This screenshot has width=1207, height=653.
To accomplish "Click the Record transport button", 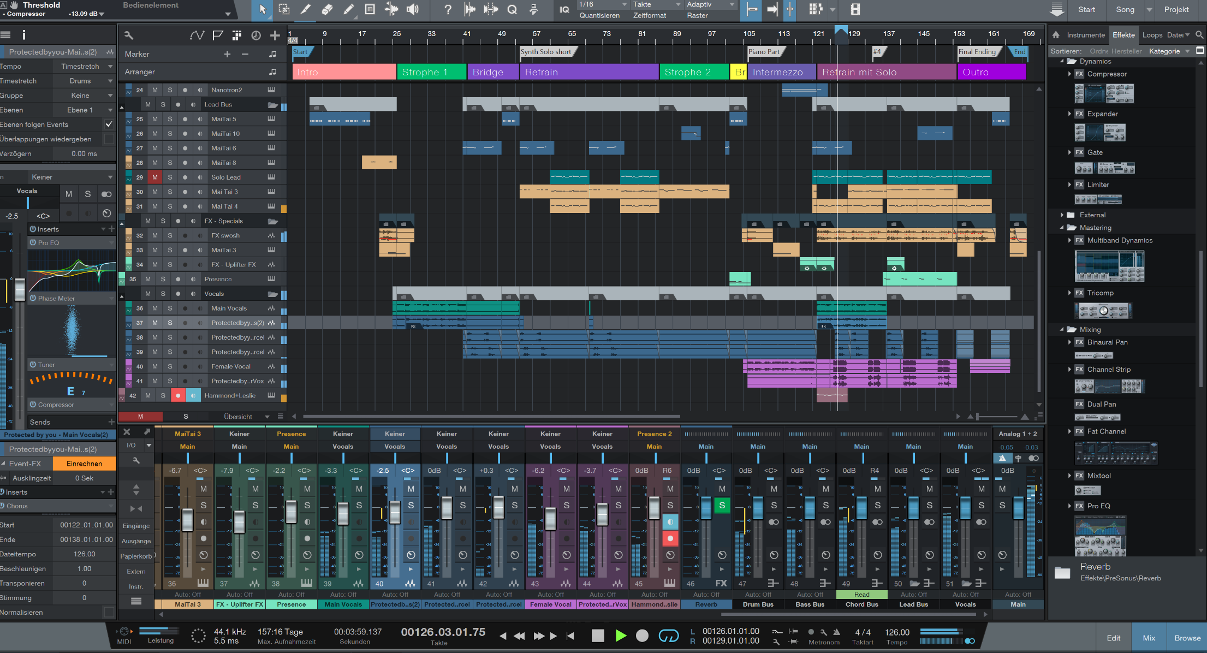I will (x=643, y=636).
